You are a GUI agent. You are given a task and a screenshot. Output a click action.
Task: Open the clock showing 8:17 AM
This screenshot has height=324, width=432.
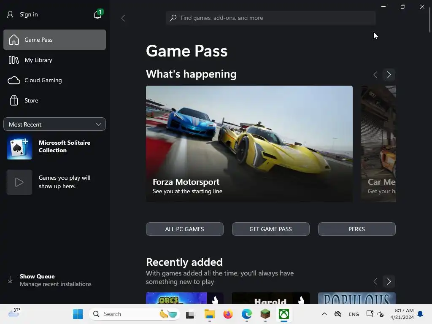pyautogui.click(x=402, y=314)
